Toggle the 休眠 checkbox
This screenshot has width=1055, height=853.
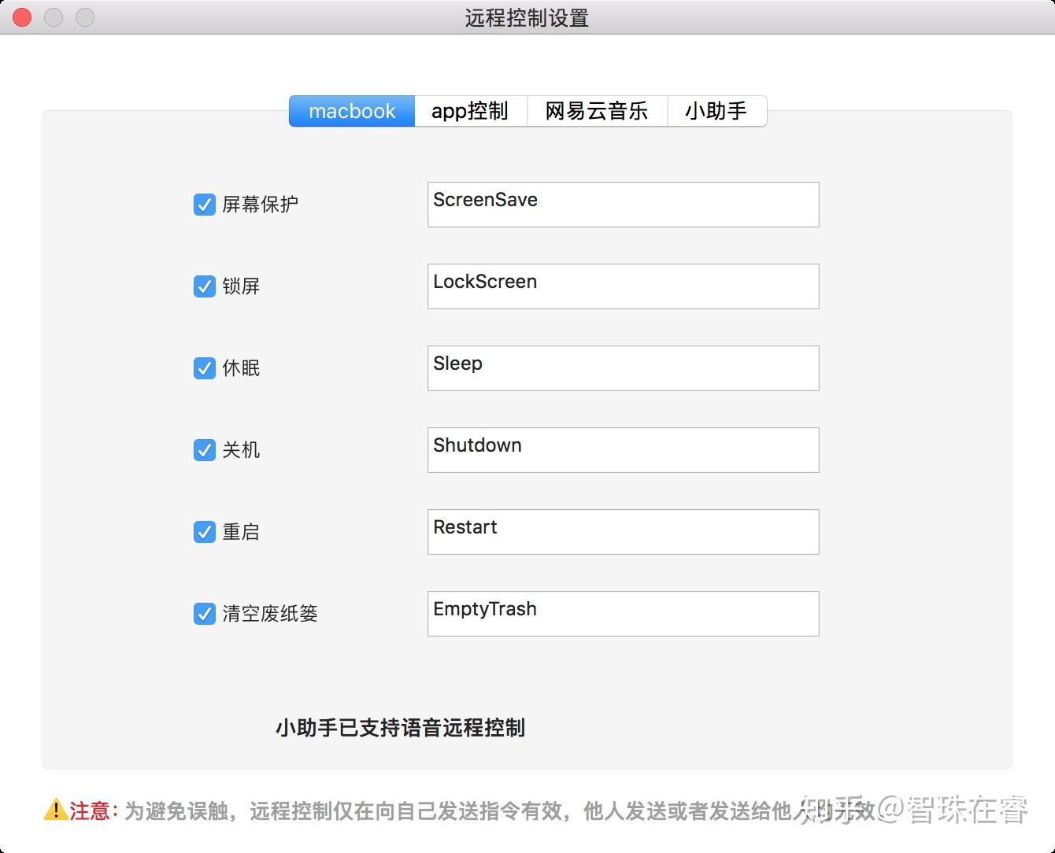(x=205, y=368)
